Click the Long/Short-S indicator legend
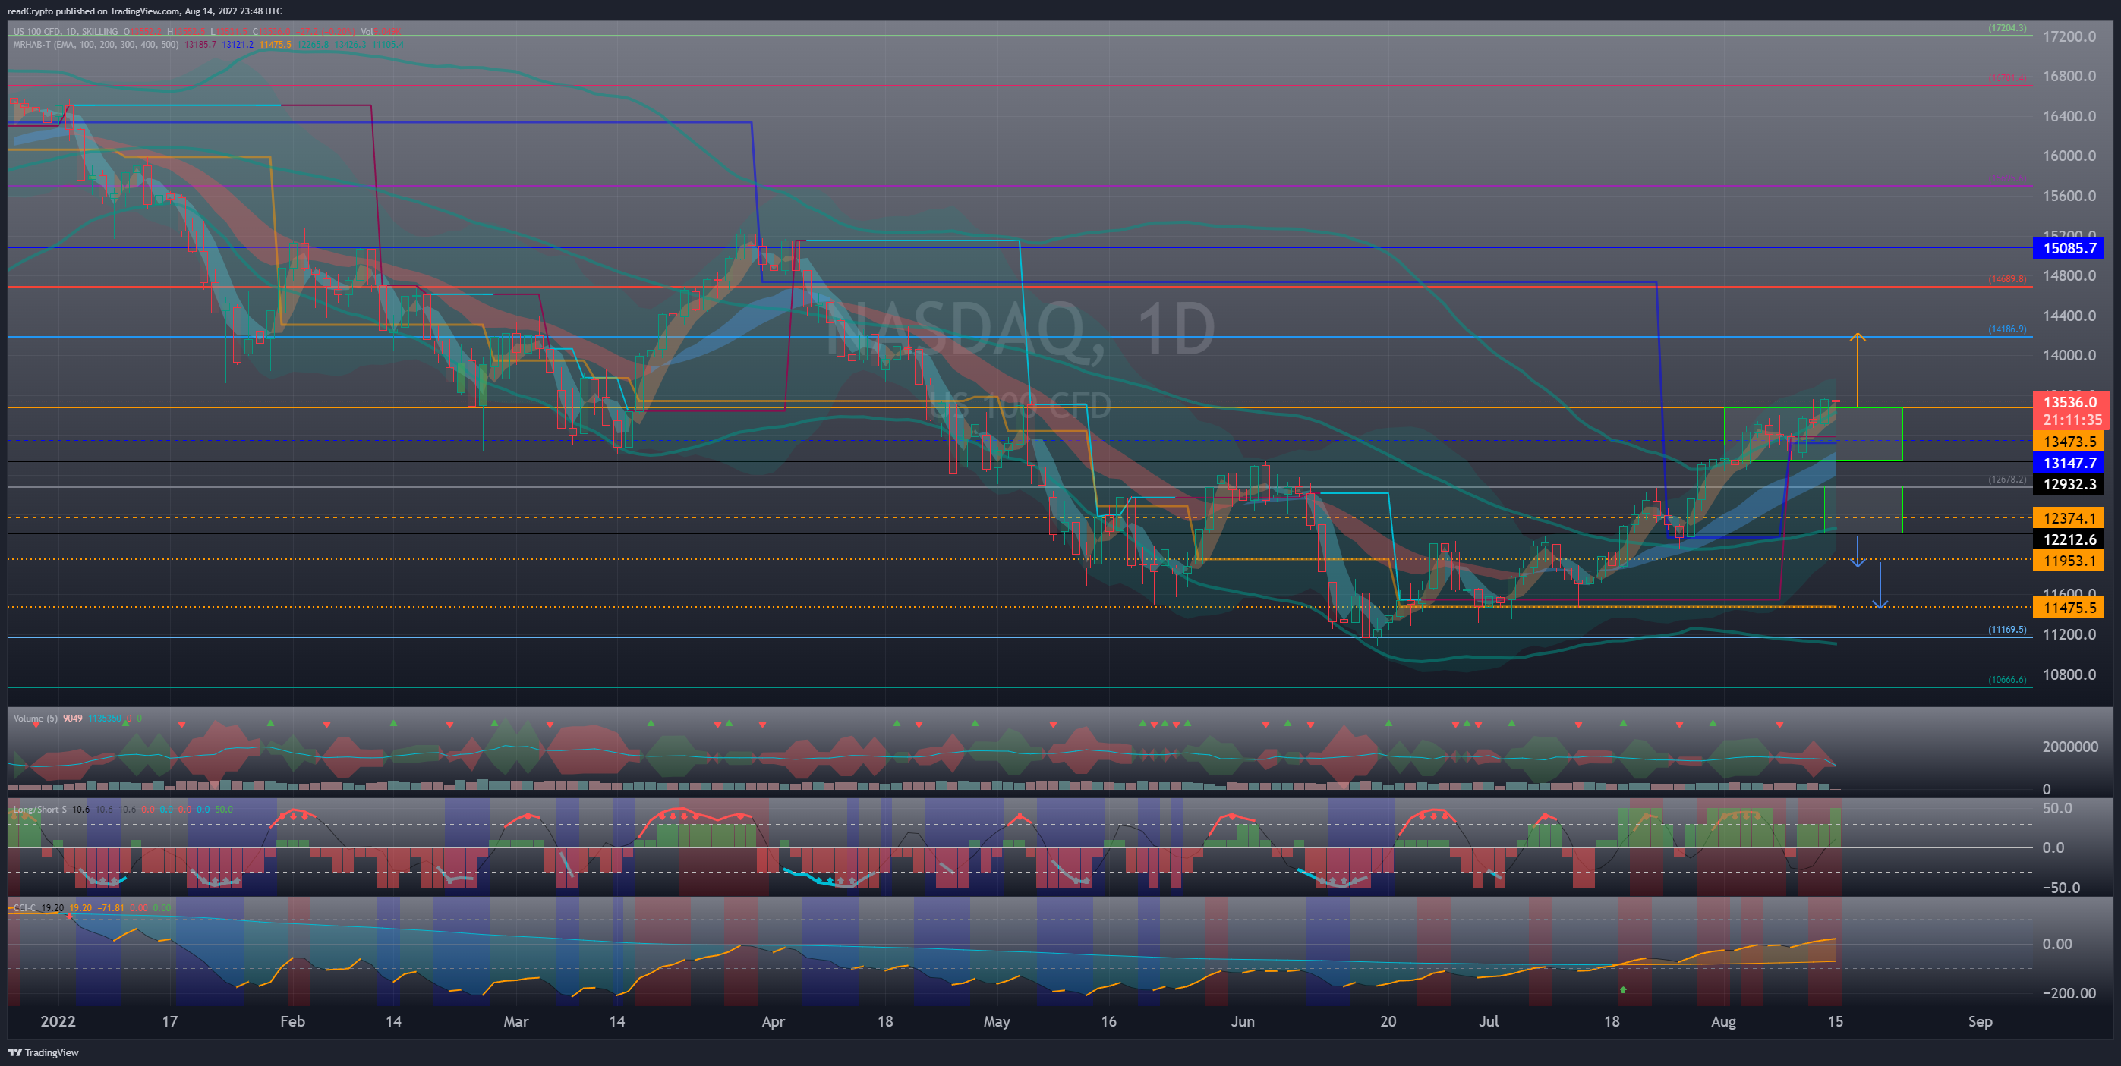The image size is (2121, 1066). pyautogui.click(x=39, y=809)
